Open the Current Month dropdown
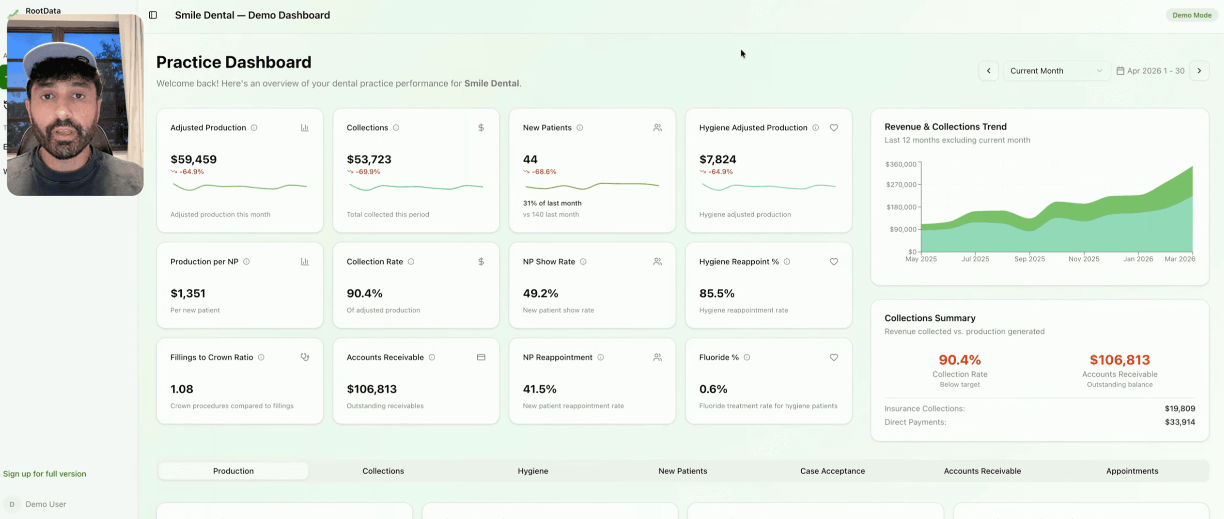Viewport: 1224px width, 519px height. click(x=1056, y=70)
